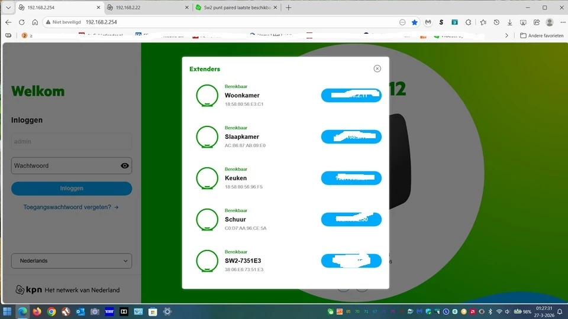Click MAC address 38:06:E6:73:51:E3

(x=244, y=269)
